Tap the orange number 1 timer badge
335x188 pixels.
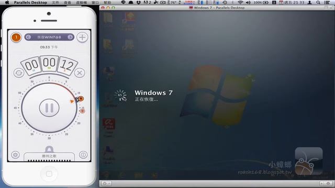coord(16,37)
